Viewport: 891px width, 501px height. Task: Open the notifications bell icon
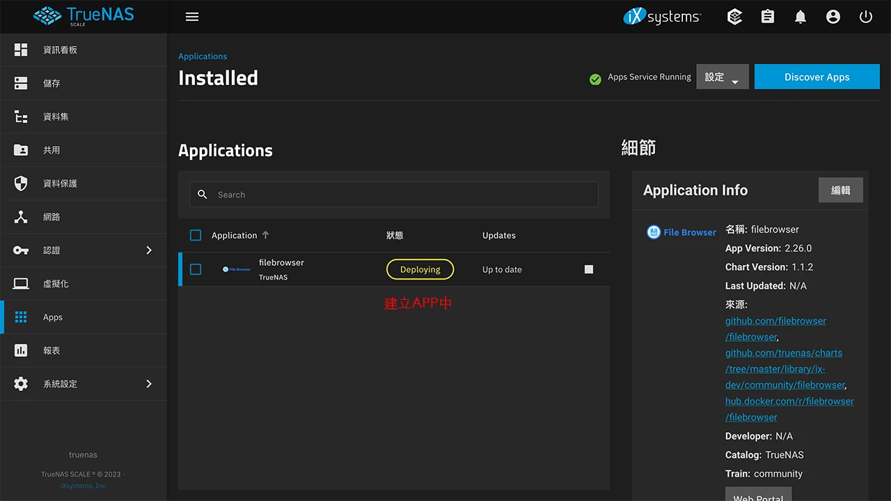point(801,16)
